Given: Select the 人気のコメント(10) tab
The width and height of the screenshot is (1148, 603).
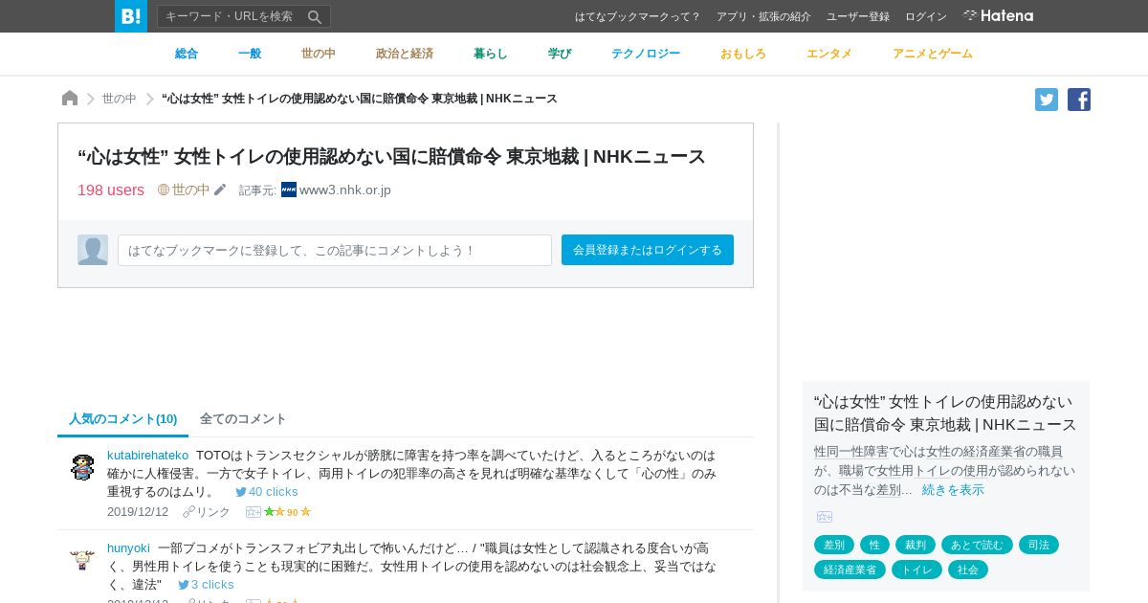Looking at the screenshot, I should pyautogui.click(x=123, y=419).
